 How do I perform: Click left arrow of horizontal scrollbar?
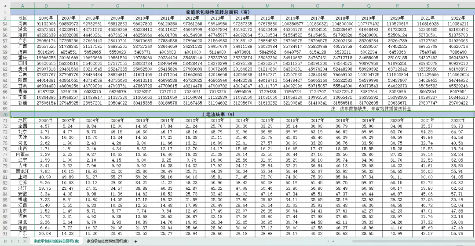[333, 241]
